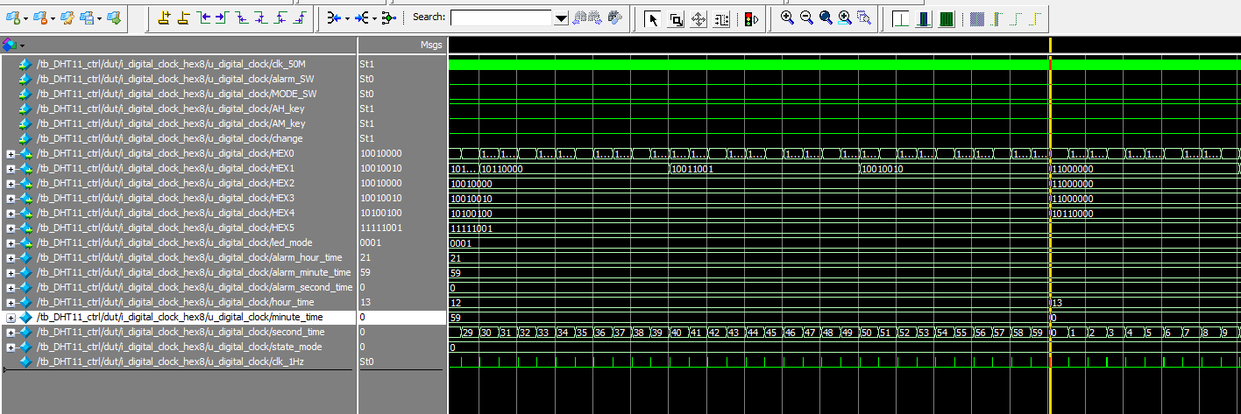Click the Zoom Between Cursors icon
1241x414 pixels.
pyautogui.click(x=864, y=18)
